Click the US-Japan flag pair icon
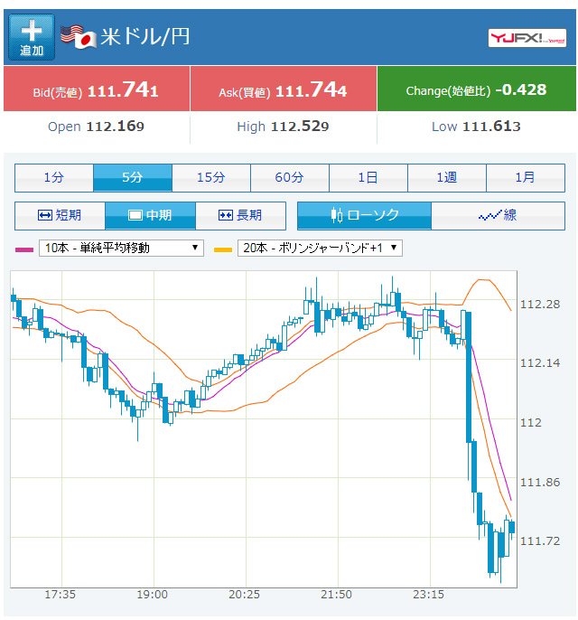 coord(79,37)
